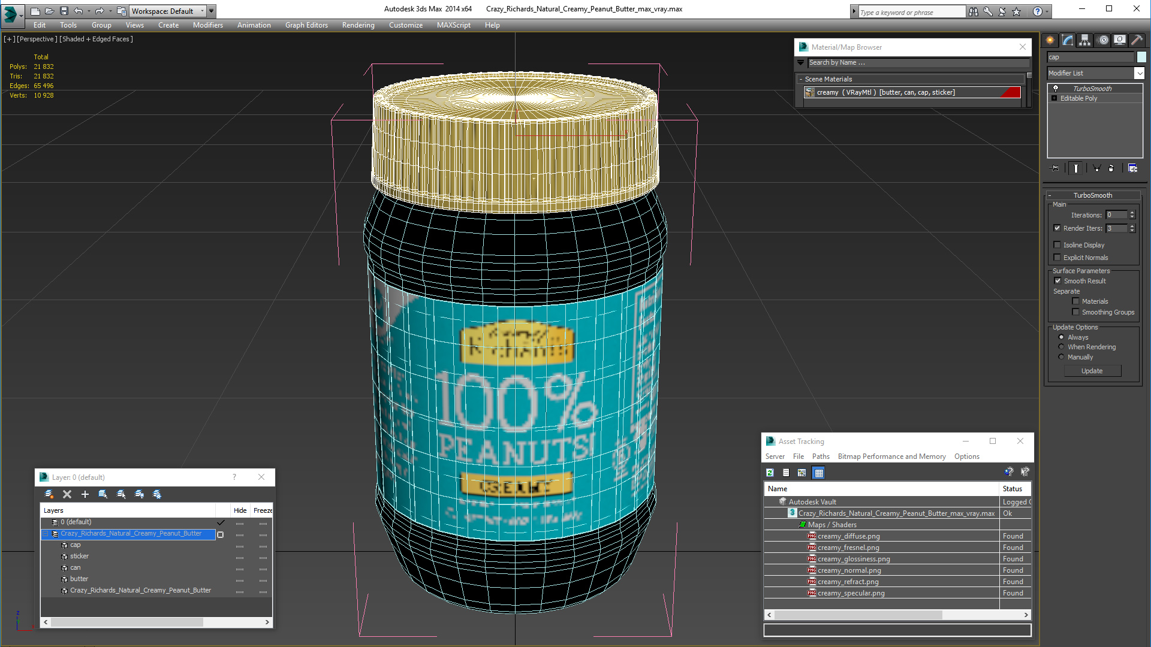Open the Modifiers menu
Viewport: 1151px width, 647px height.
point(207,25)
